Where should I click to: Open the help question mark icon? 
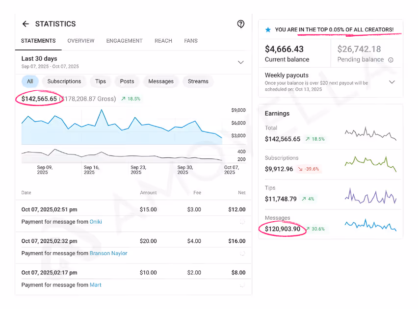point(240,24)
